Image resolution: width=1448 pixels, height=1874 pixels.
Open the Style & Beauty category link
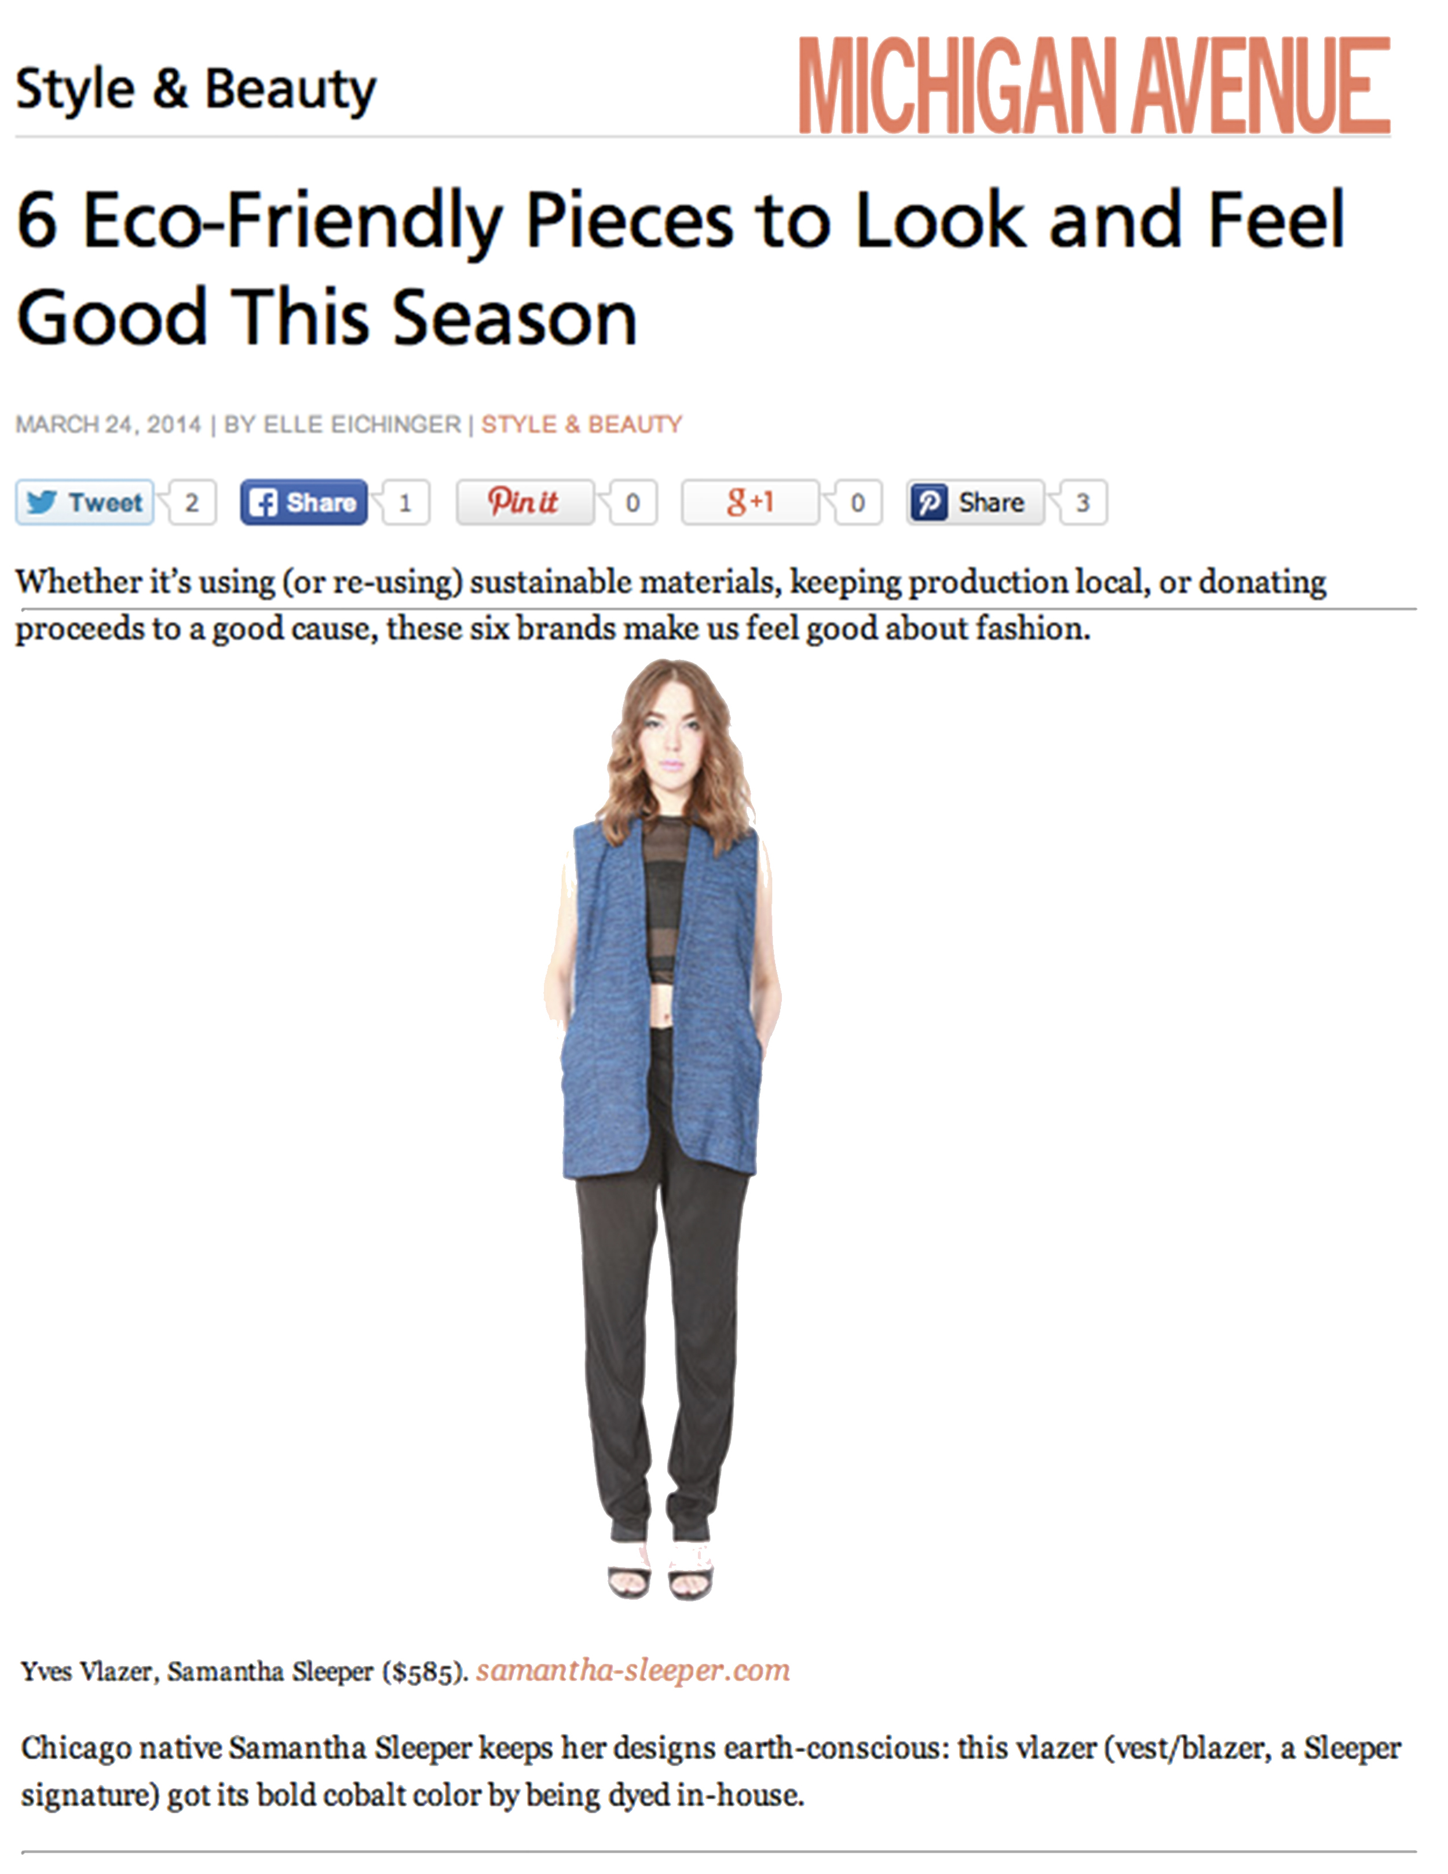(x=582, y=425)
